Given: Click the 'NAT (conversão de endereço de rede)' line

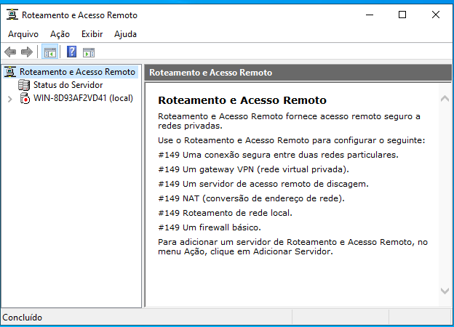Looking at the screenshot, I should pyautogui.click(x=251, y=198).
